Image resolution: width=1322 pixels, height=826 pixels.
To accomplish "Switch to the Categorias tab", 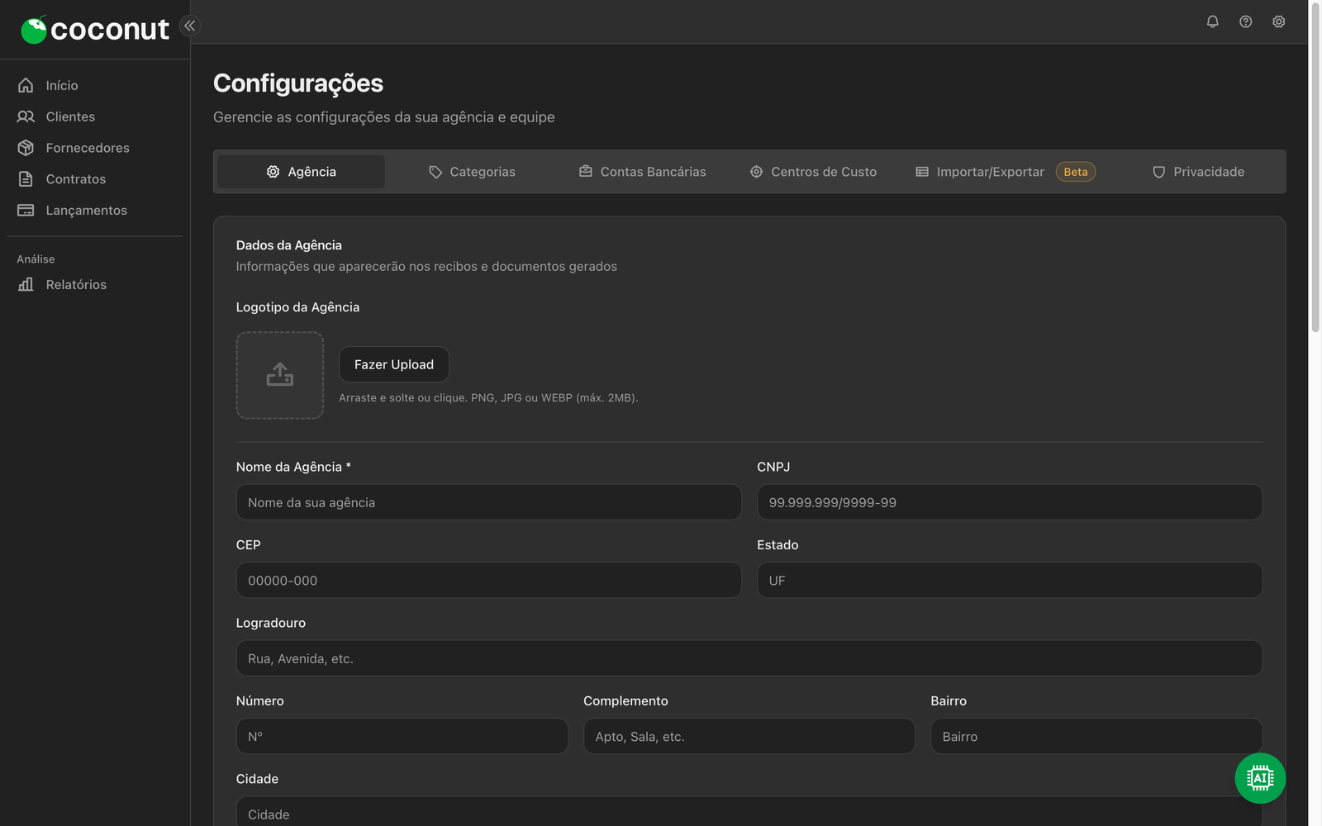I will [472, 172].
